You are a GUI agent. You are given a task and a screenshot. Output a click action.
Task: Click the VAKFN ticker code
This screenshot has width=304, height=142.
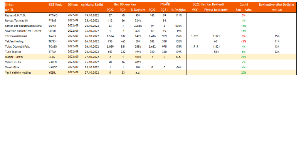(x=53, y=62)
